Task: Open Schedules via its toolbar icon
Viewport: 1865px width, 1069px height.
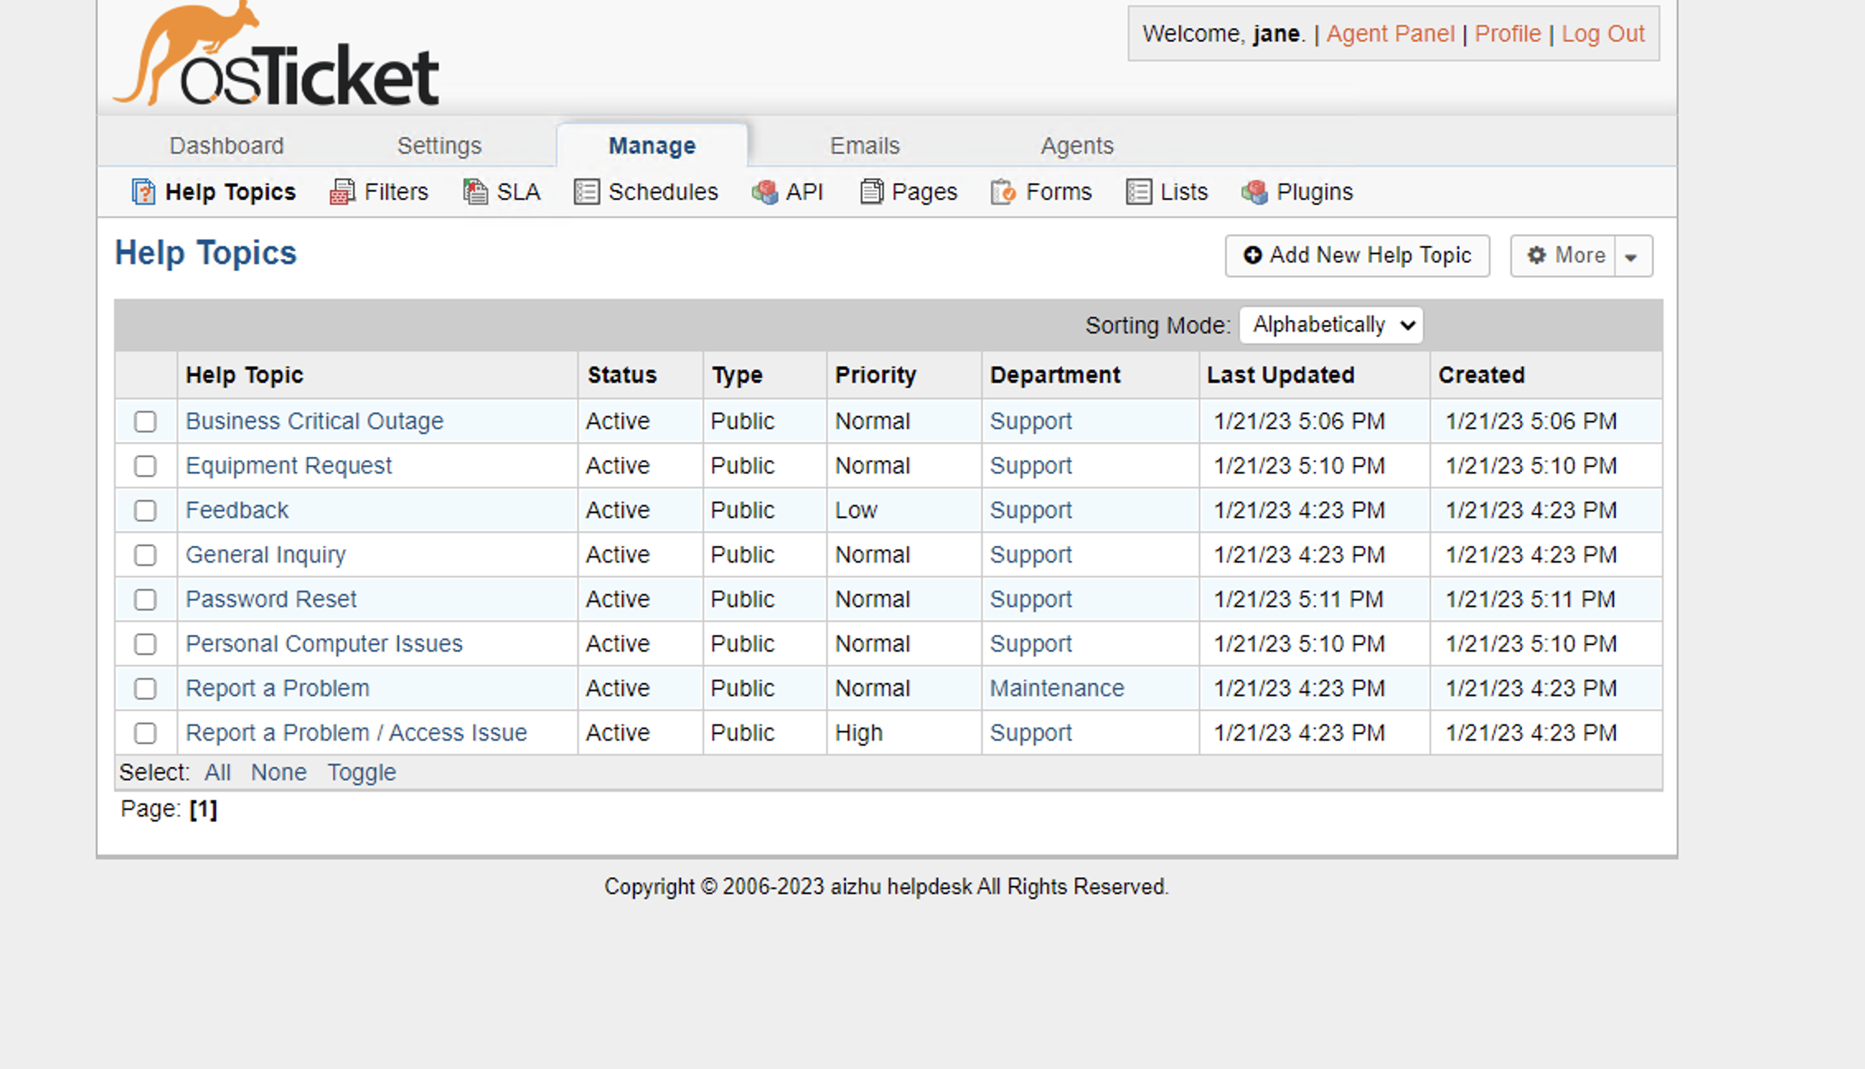Action: (586, 191)
